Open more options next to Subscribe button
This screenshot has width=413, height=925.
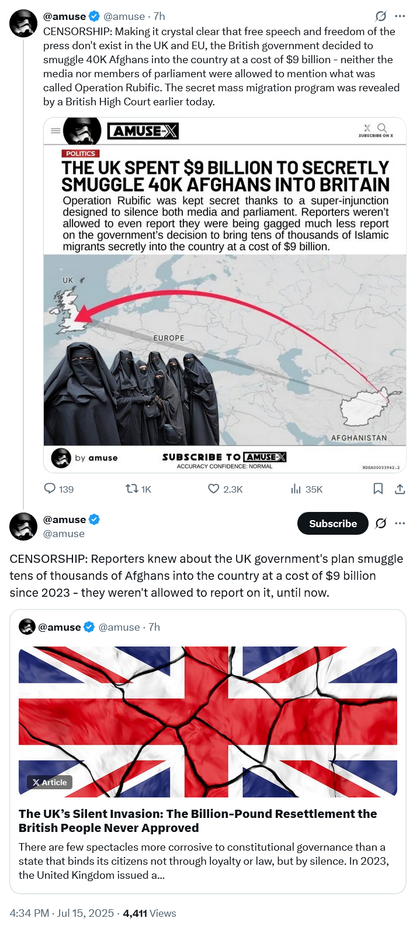pyautogui.click(x=400, y=524)
